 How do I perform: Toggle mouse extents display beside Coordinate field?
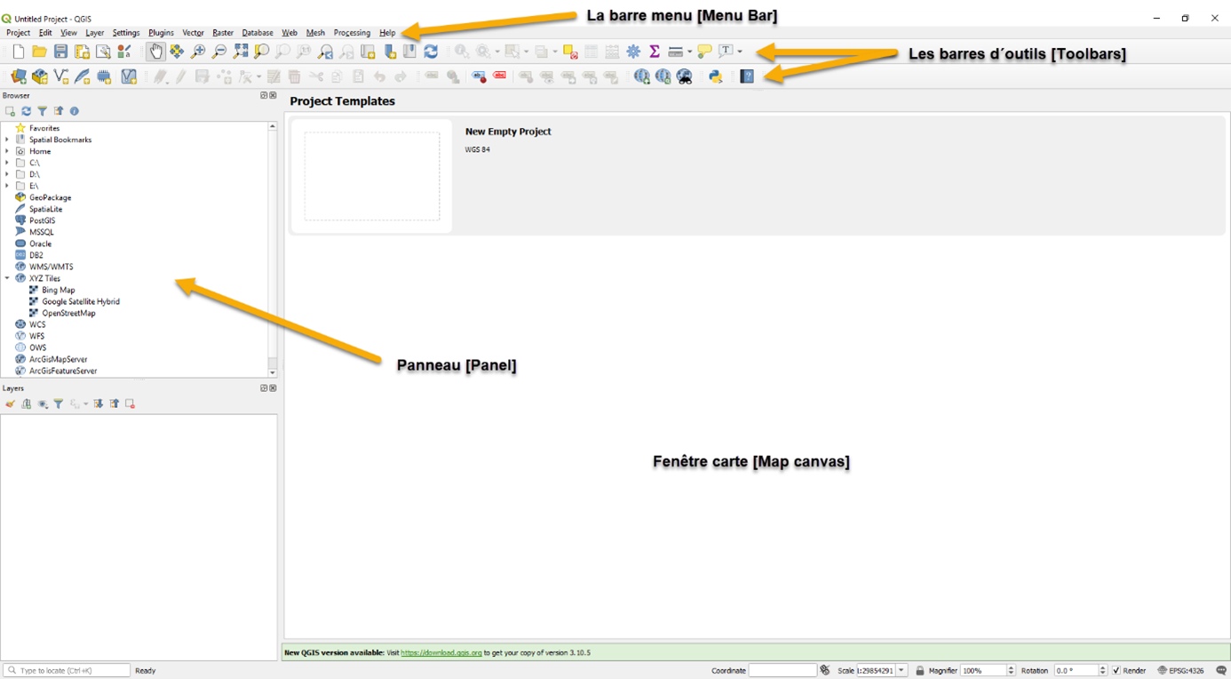(x=825, y=670)
